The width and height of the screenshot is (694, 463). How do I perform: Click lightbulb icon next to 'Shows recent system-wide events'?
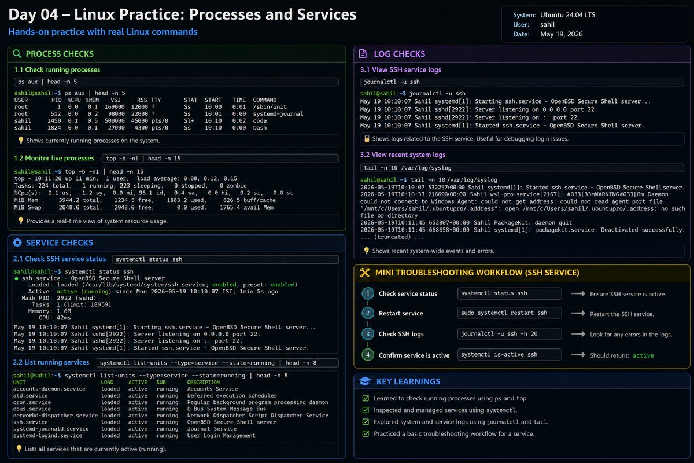pos(366,251)
